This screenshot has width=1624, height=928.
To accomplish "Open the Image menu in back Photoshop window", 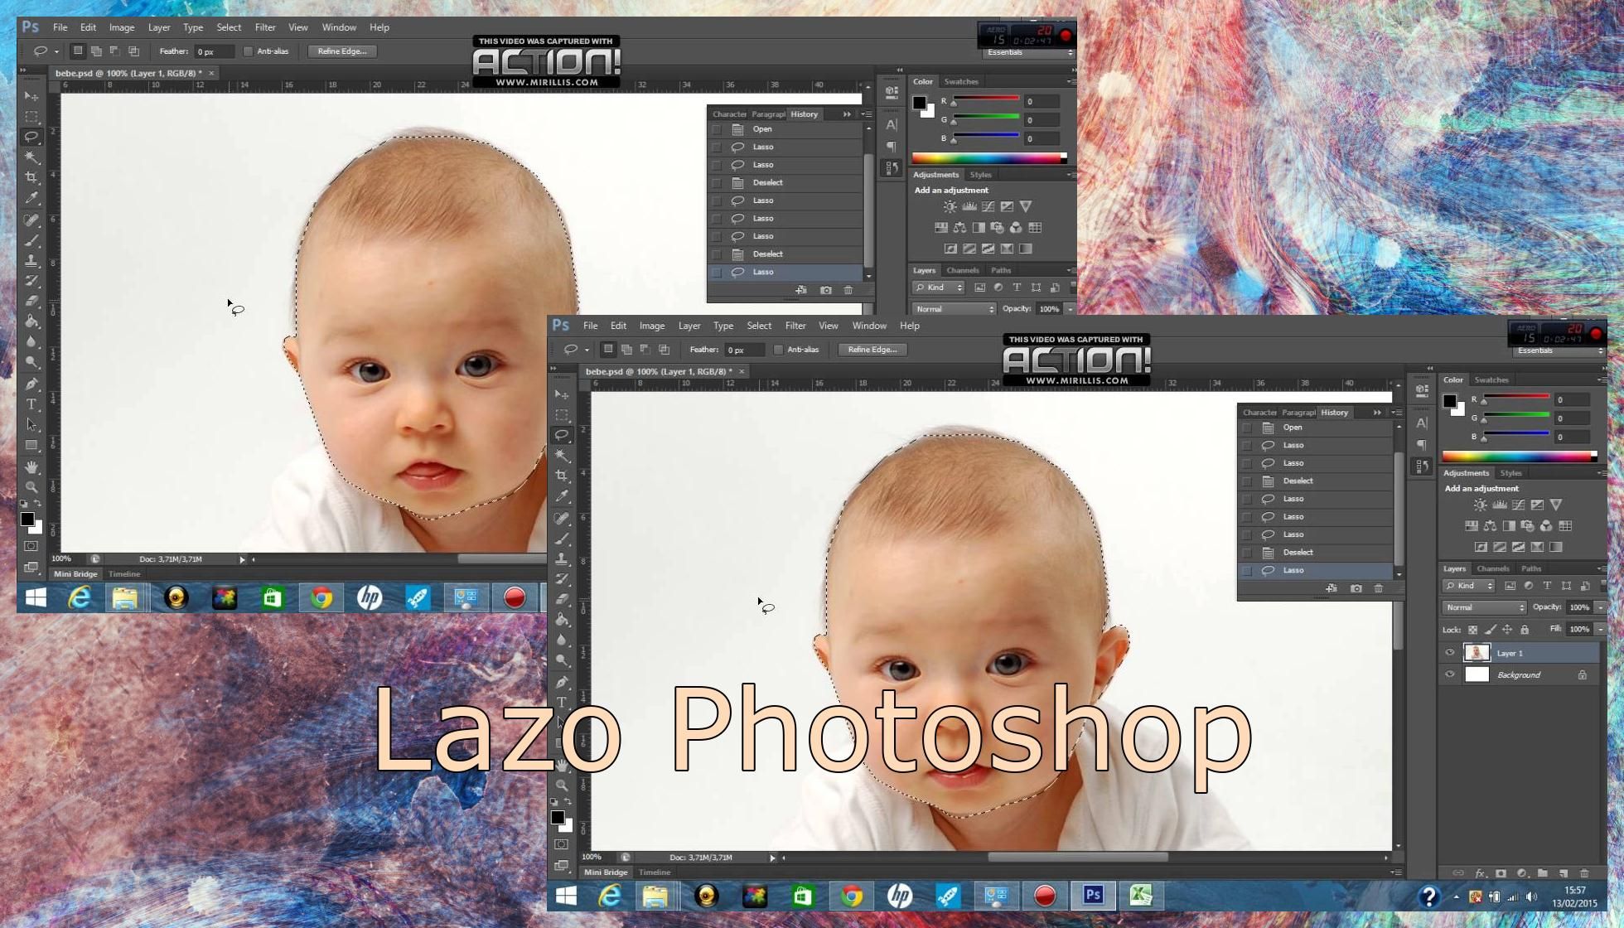I will pyautogui.click(x=122, y=27).
